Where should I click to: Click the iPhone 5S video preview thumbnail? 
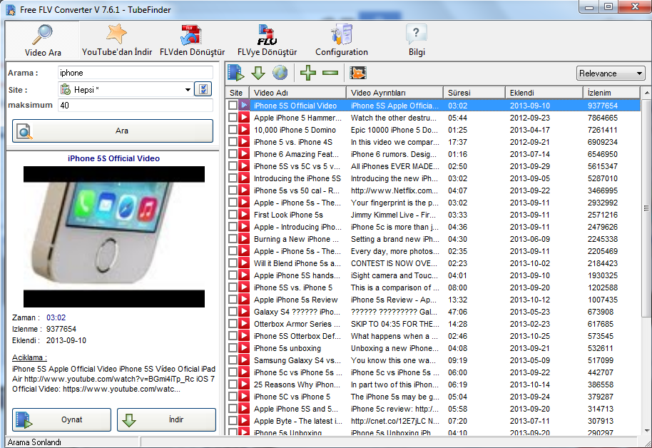pos(114,237)
